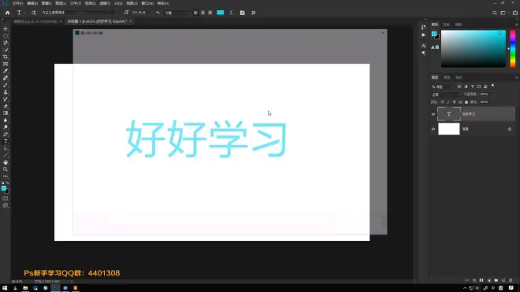The image size is (520, 292).
Task: Select the Zoom tool in toolbox
Action: pyautogui.click(x=6, y=169)
